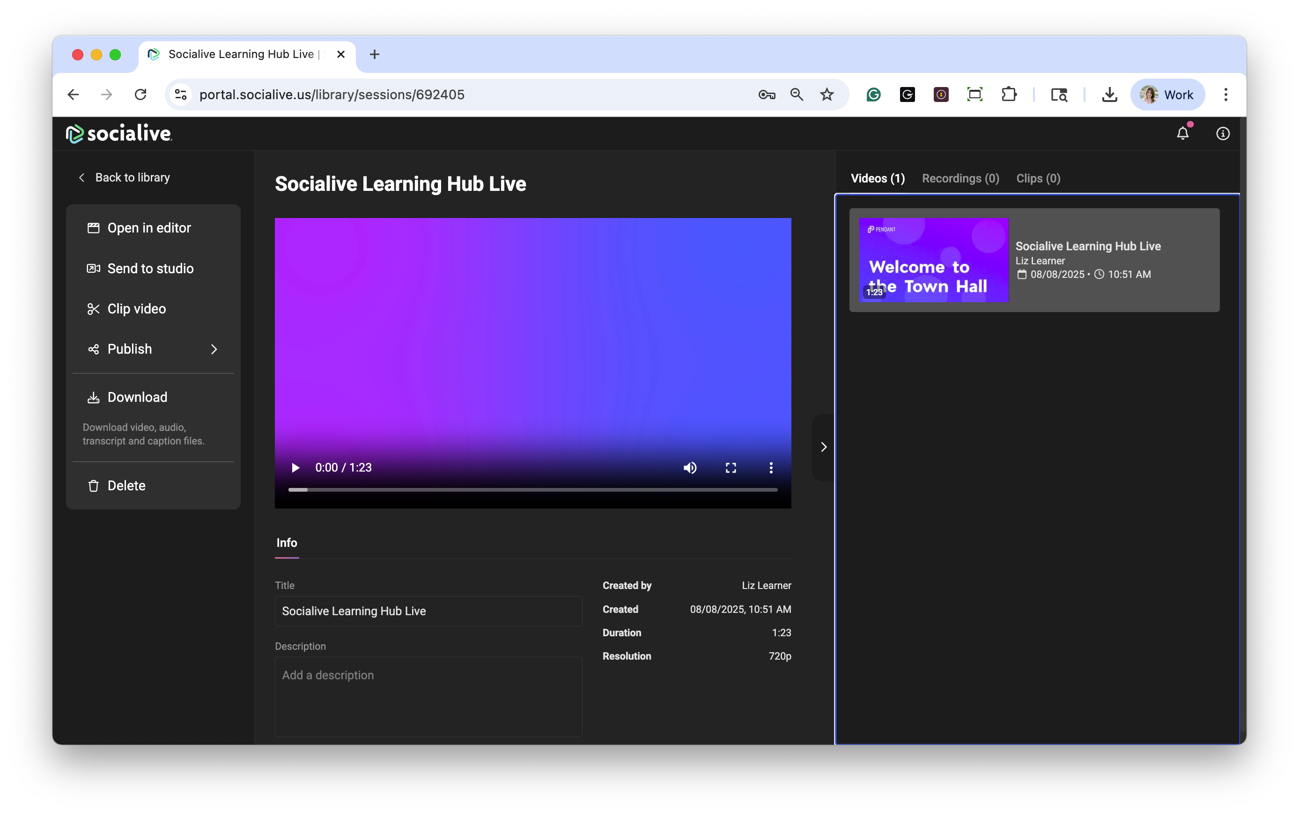1299x814 pixels.
Task: Play the video
Action: pyautogui.click(x=295, y=467)
